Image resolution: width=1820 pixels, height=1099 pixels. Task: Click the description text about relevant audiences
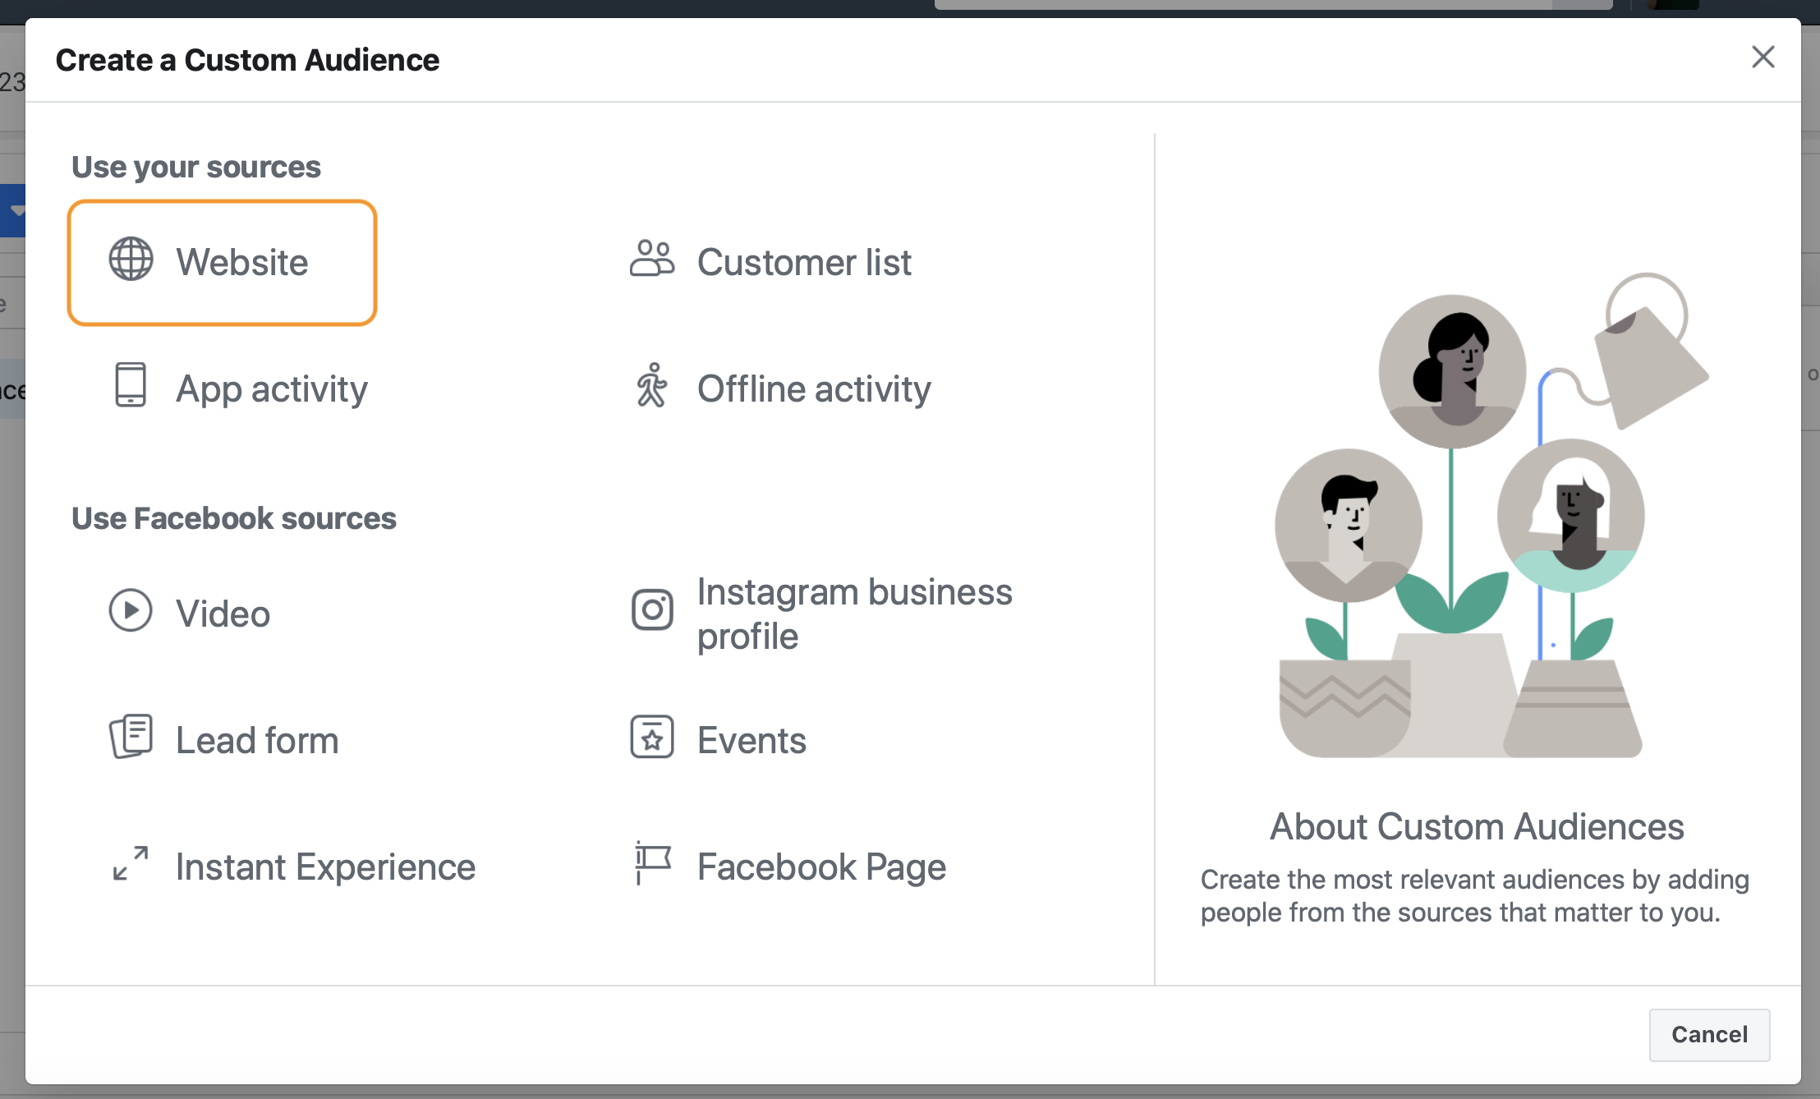pos(1475,896)
